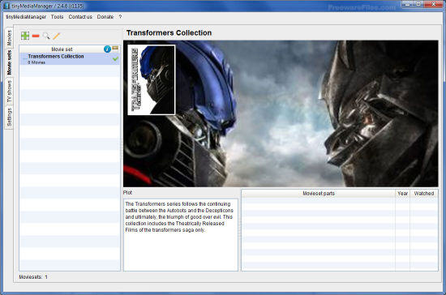This screenshot has width=446, height=295.
Task: Click the Transformers poster thumbnail
Action: click(x=152, y=80)
